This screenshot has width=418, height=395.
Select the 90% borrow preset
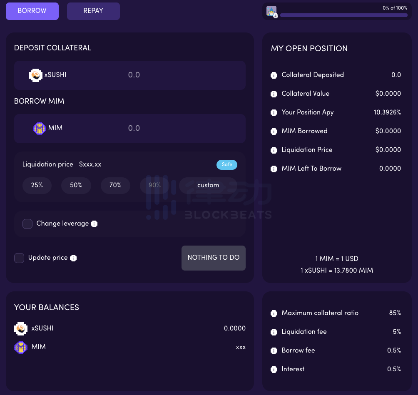[154, 185]
